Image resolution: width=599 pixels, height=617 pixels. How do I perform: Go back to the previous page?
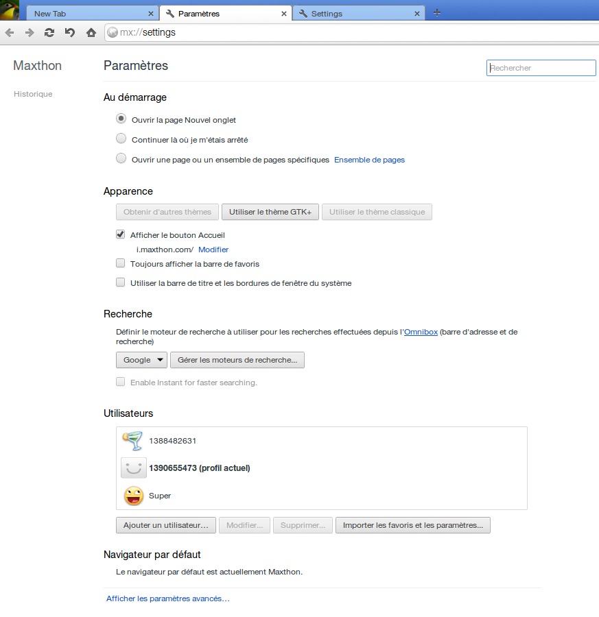10,33
